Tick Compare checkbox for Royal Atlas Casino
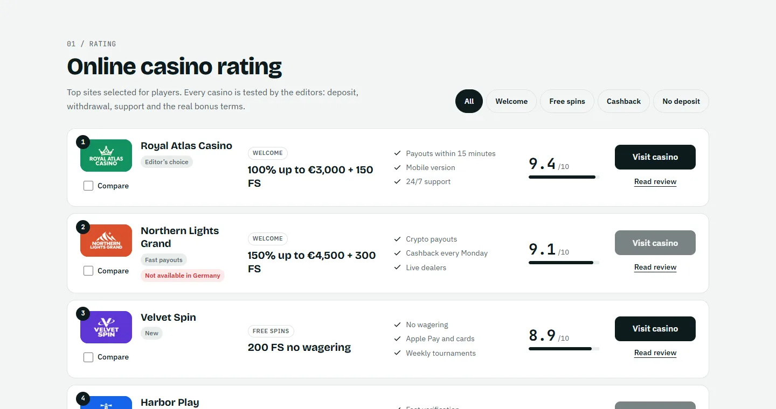776x409 pixels. click(88, 186)
